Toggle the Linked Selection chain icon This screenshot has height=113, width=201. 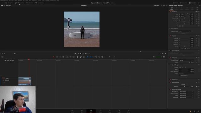point(81,57)
